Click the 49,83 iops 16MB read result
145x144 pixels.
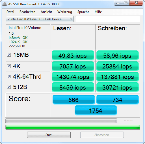(x=73, y=56)
